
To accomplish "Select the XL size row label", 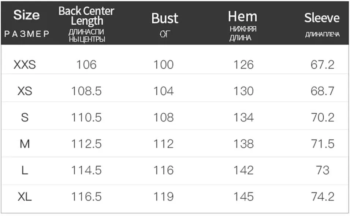I will click(25, 197).
